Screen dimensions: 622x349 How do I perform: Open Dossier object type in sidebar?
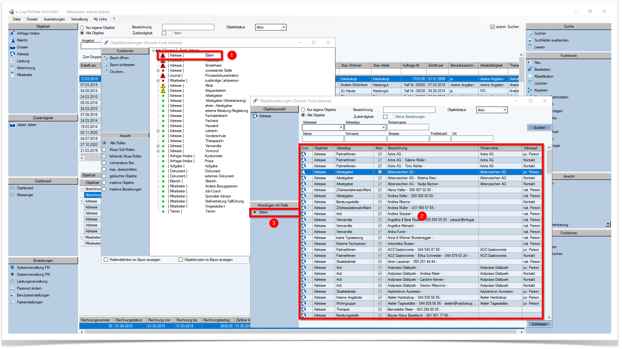pyautogui.click(x=22, y=47)
